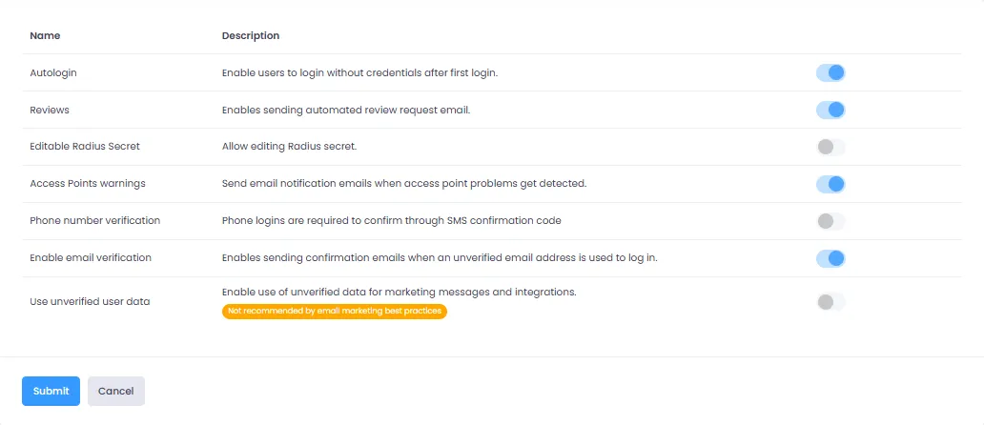The height and width of the screenshot is (425, 984).
Task: Click the Name column header
Action: click(45, 36)
